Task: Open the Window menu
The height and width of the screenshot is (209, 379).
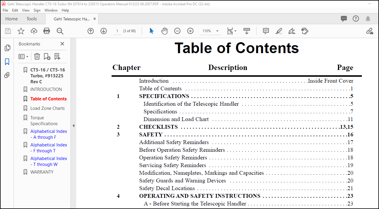Action: pyautogui.click(x=51, y=10)
